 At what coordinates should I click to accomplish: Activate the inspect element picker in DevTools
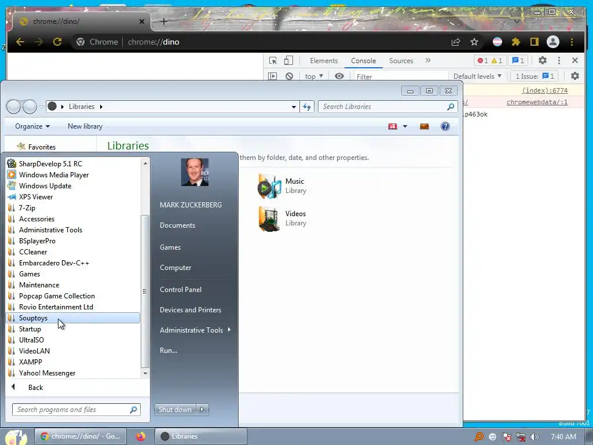click(273, 60)
